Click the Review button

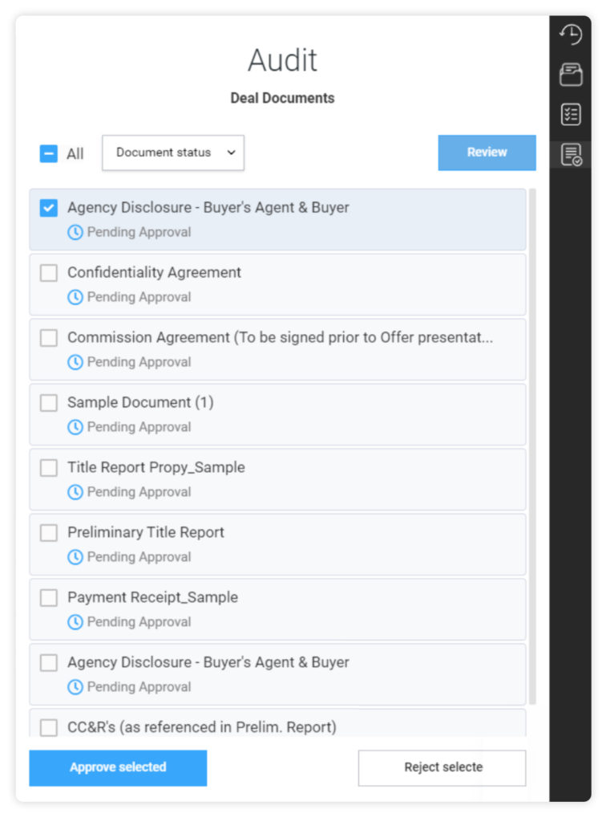pyautogui.click(x=487, y=153)
